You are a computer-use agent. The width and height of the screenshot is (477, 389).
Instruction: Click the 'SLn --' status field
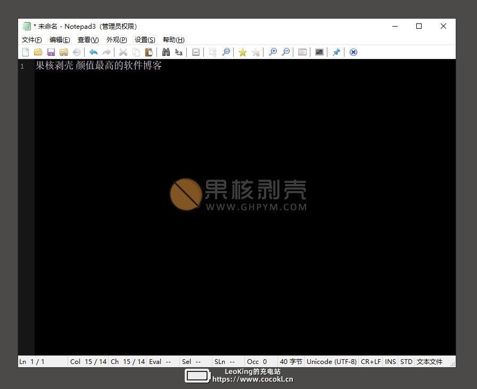coord(229,362)
